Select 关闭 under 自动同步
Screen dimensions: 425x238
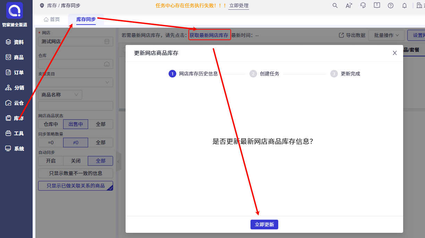click(76, 161)
